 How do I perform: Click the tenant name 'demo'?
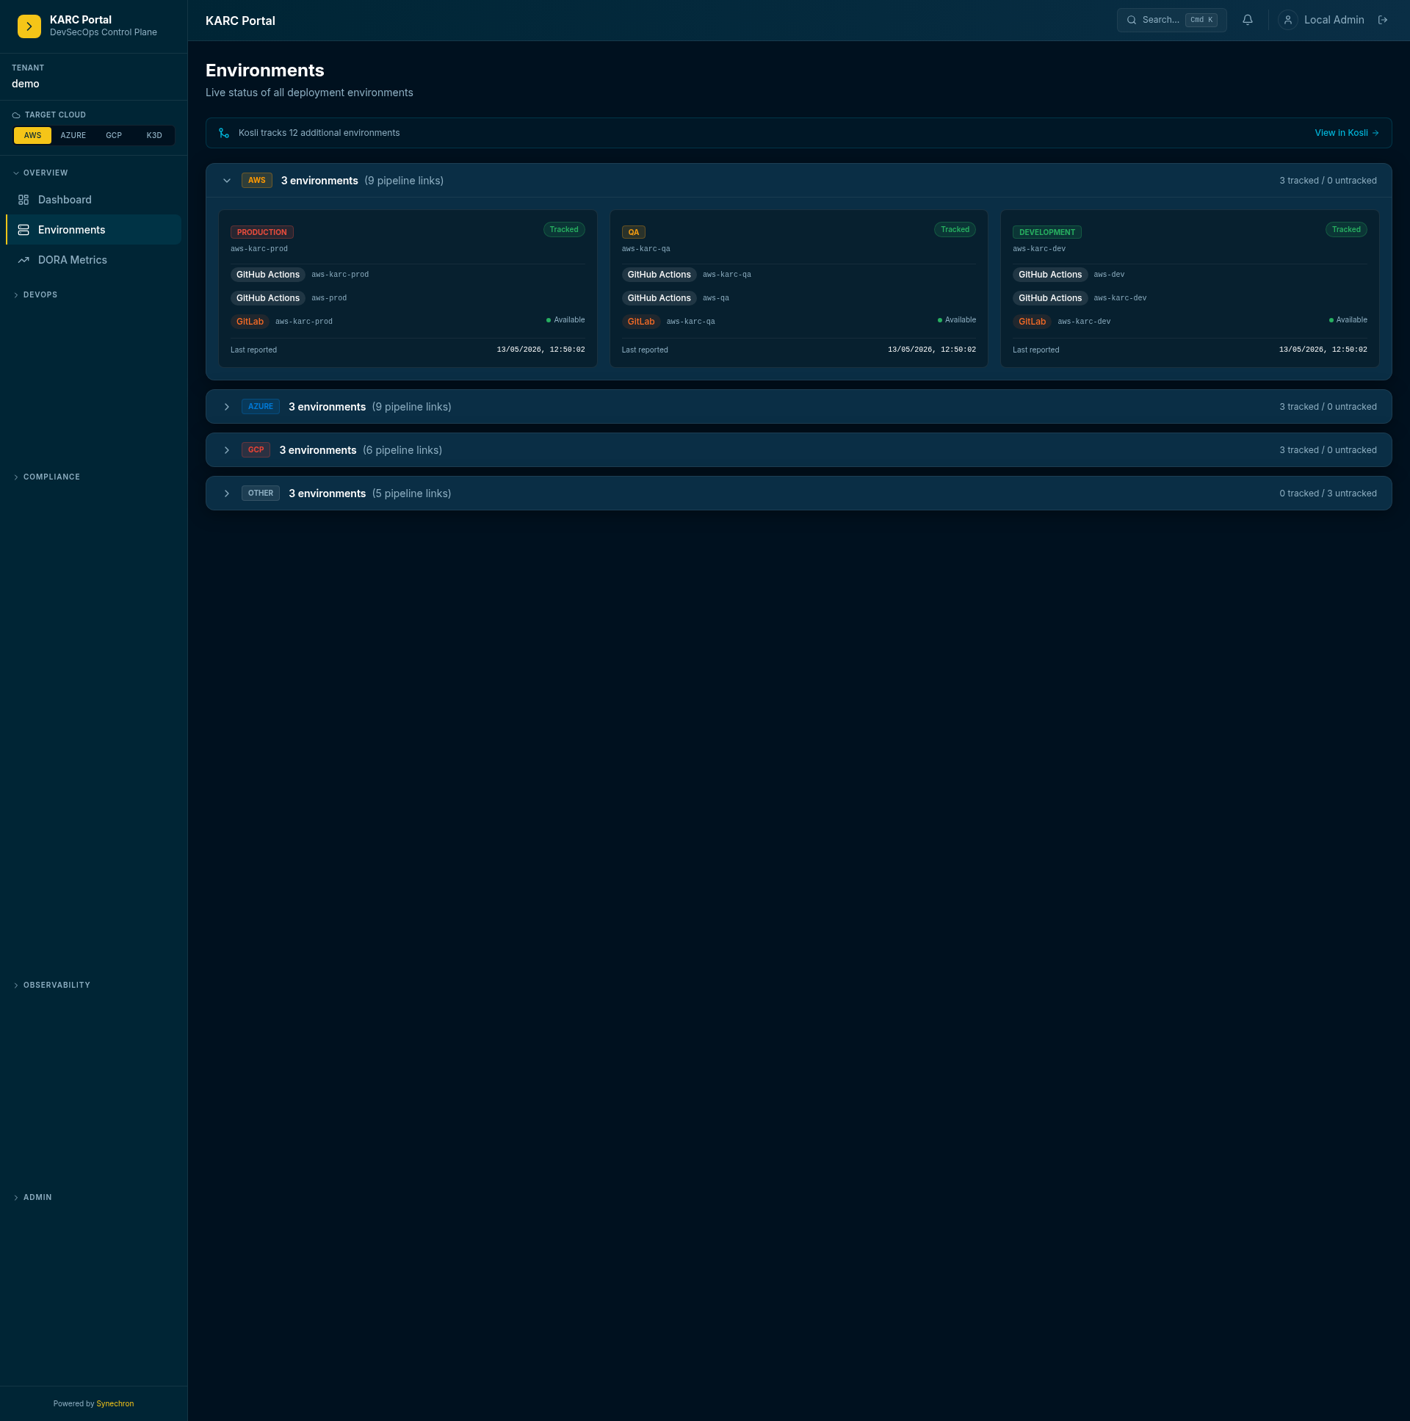click(26, 84)
